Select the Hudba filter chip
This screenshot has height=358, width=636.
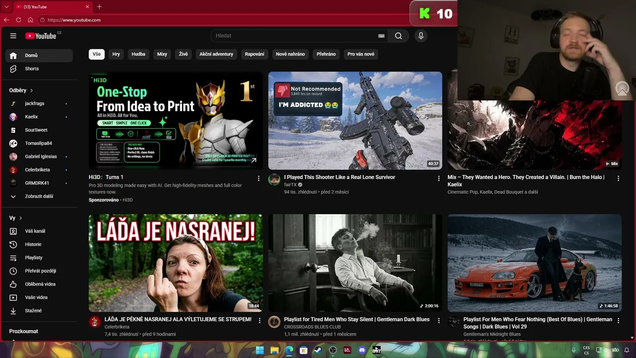pyautogui.click(x=139, y=54)
